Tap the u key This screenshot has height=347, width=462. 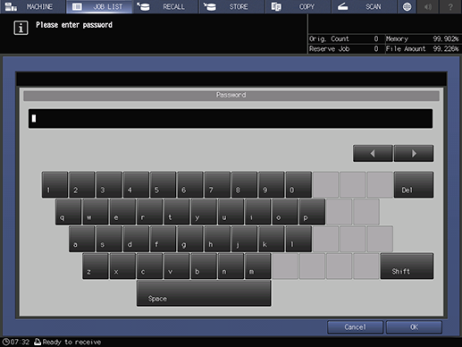(231, 212)
